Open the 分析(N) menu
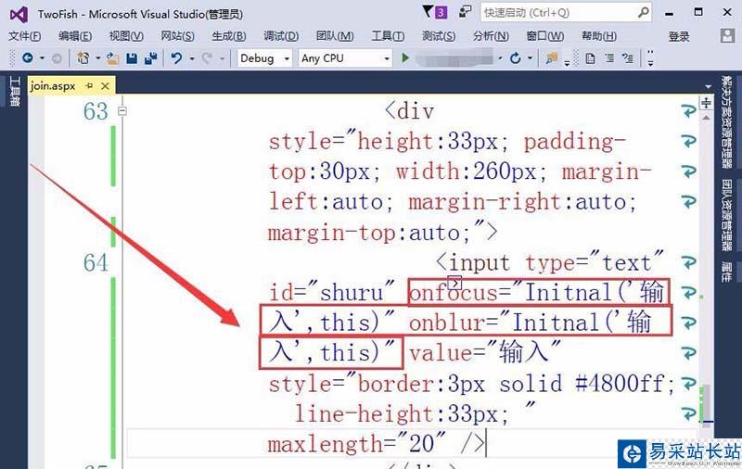 (491, 36)
